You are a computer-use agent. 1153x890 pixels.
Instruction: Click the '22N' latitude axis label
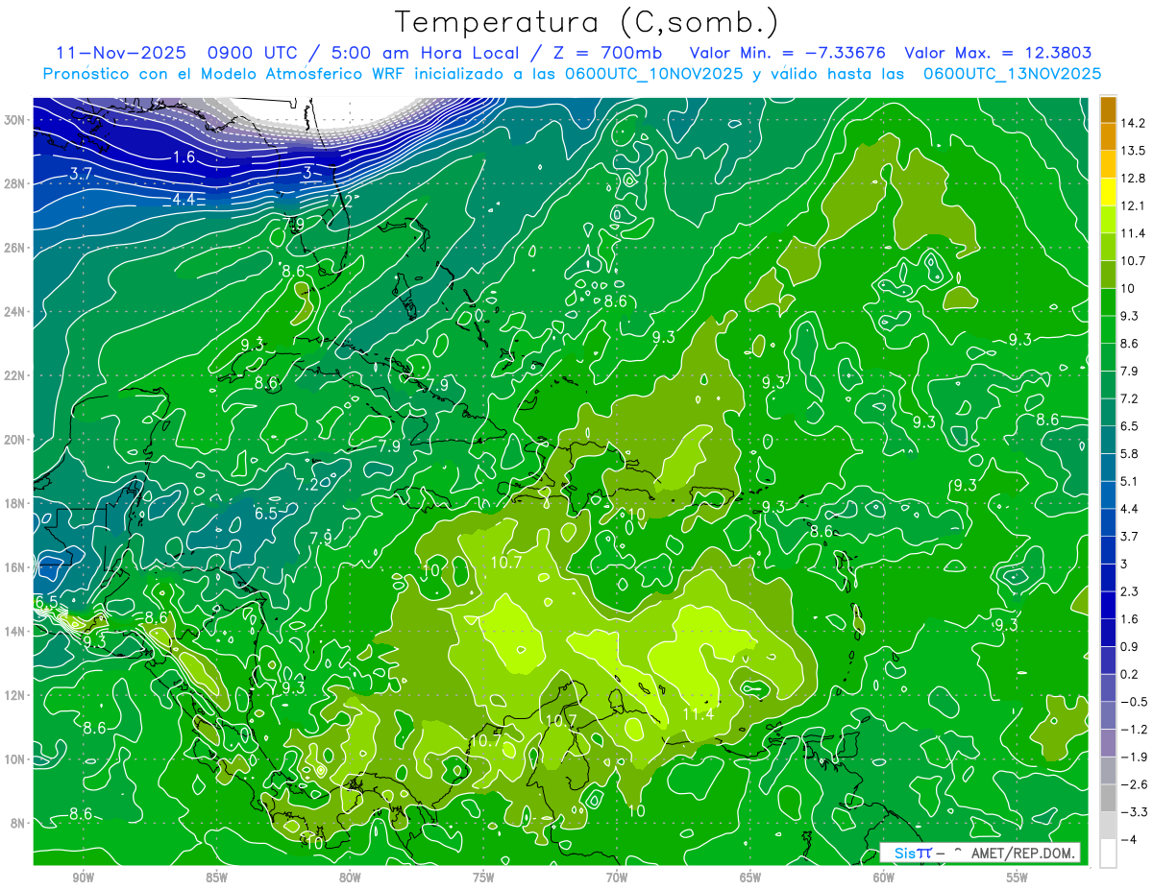point(16,375)
